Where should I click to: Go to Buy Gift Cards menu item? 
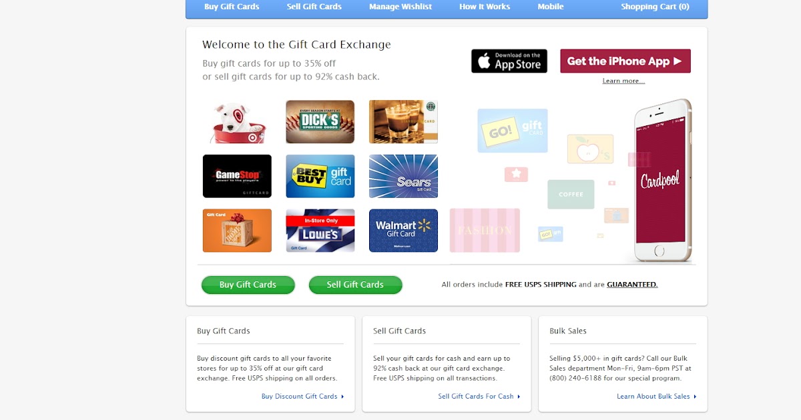[x=232, y=7]
